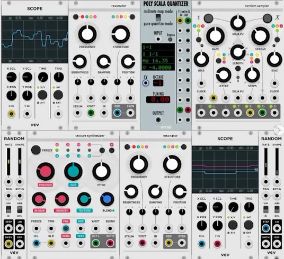284x259 pixels.
Task: Toggle the UNI/BI switch on left Random module
Action: (8, 209)
